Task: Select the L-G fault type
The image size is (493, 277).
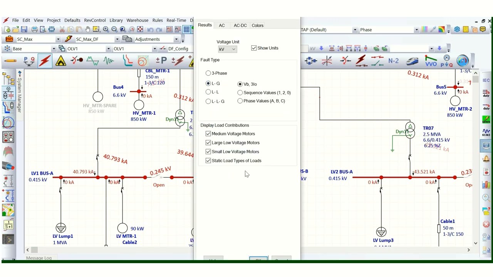Action: [x=208, y=83]
